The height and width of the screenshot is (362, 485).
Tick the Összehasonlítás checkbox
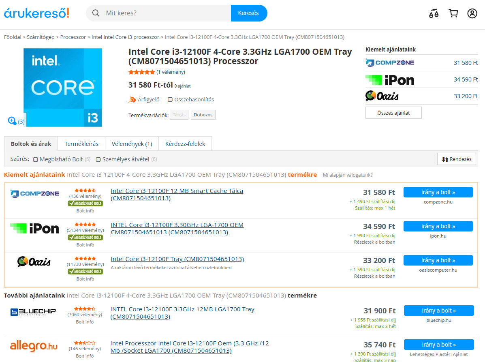(170, 100)
